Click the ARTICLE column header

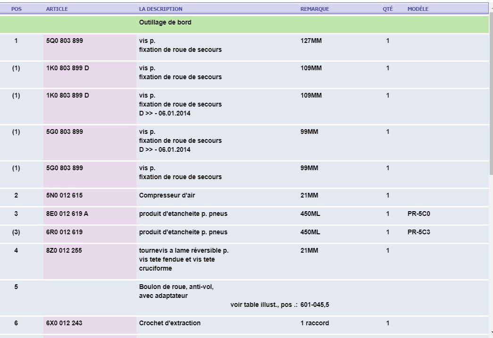pyautogui.click(x=57, y=9)
